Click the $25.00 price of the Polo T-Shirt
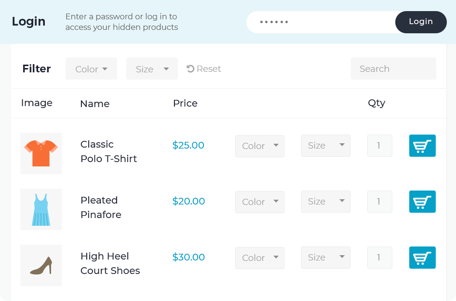Image resolution: width=456 pixels, height=301 pixels. click(188, 145)
